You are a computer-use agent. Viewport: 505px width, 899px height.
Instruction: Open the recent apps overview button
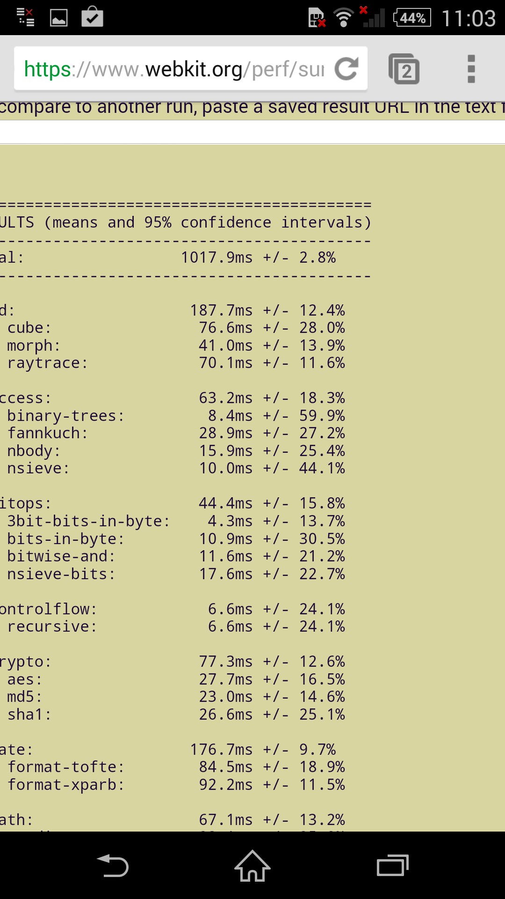(392, 865)
